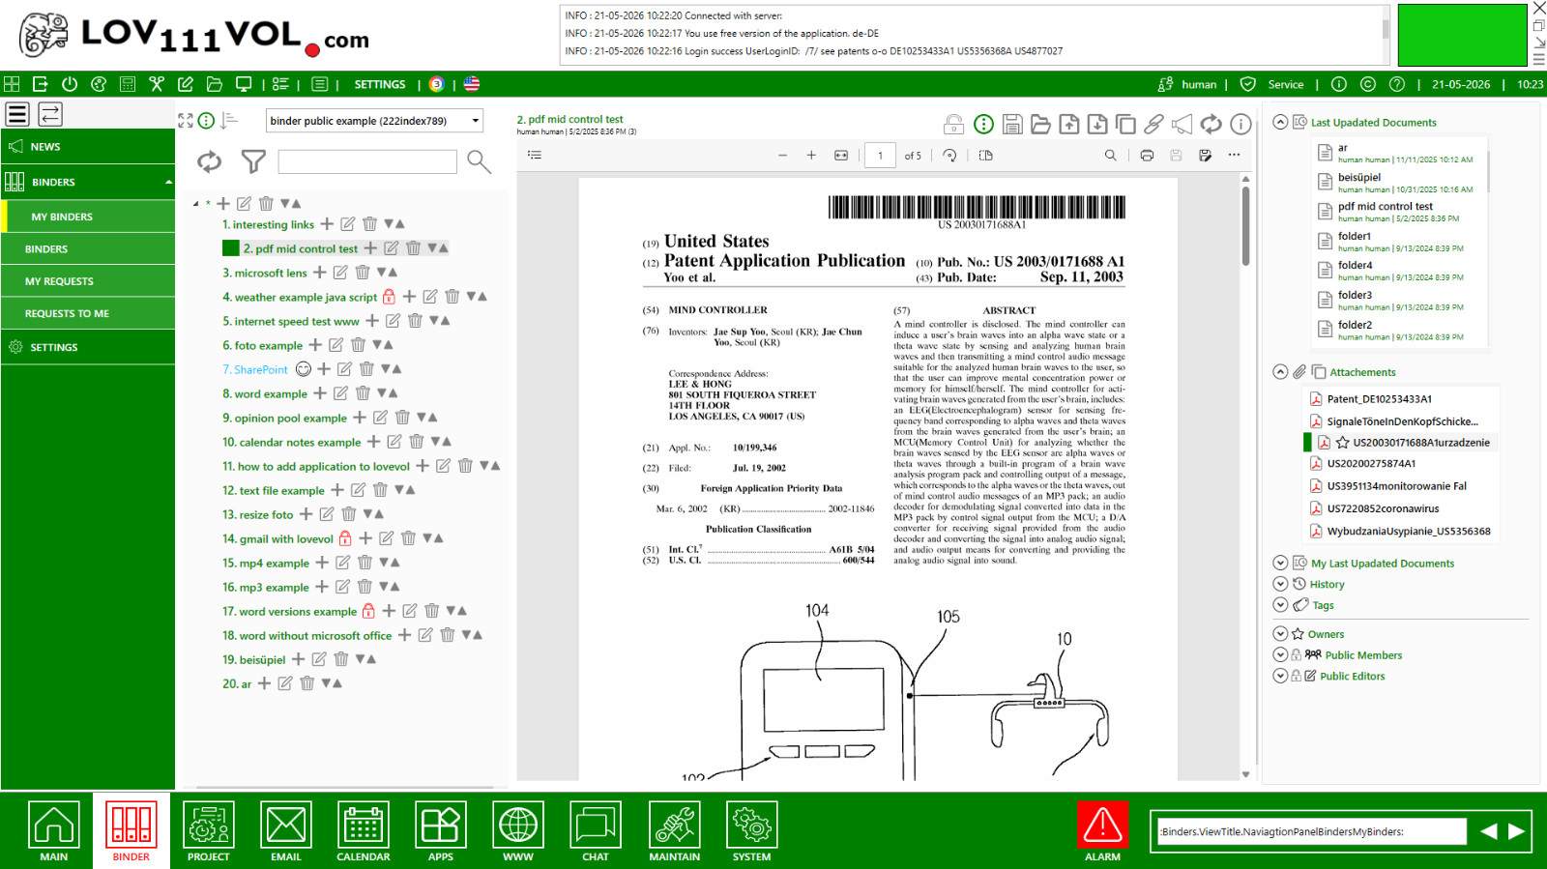
Task: Print the PDF using printer icon
Action: click(x=1147, y=156)
